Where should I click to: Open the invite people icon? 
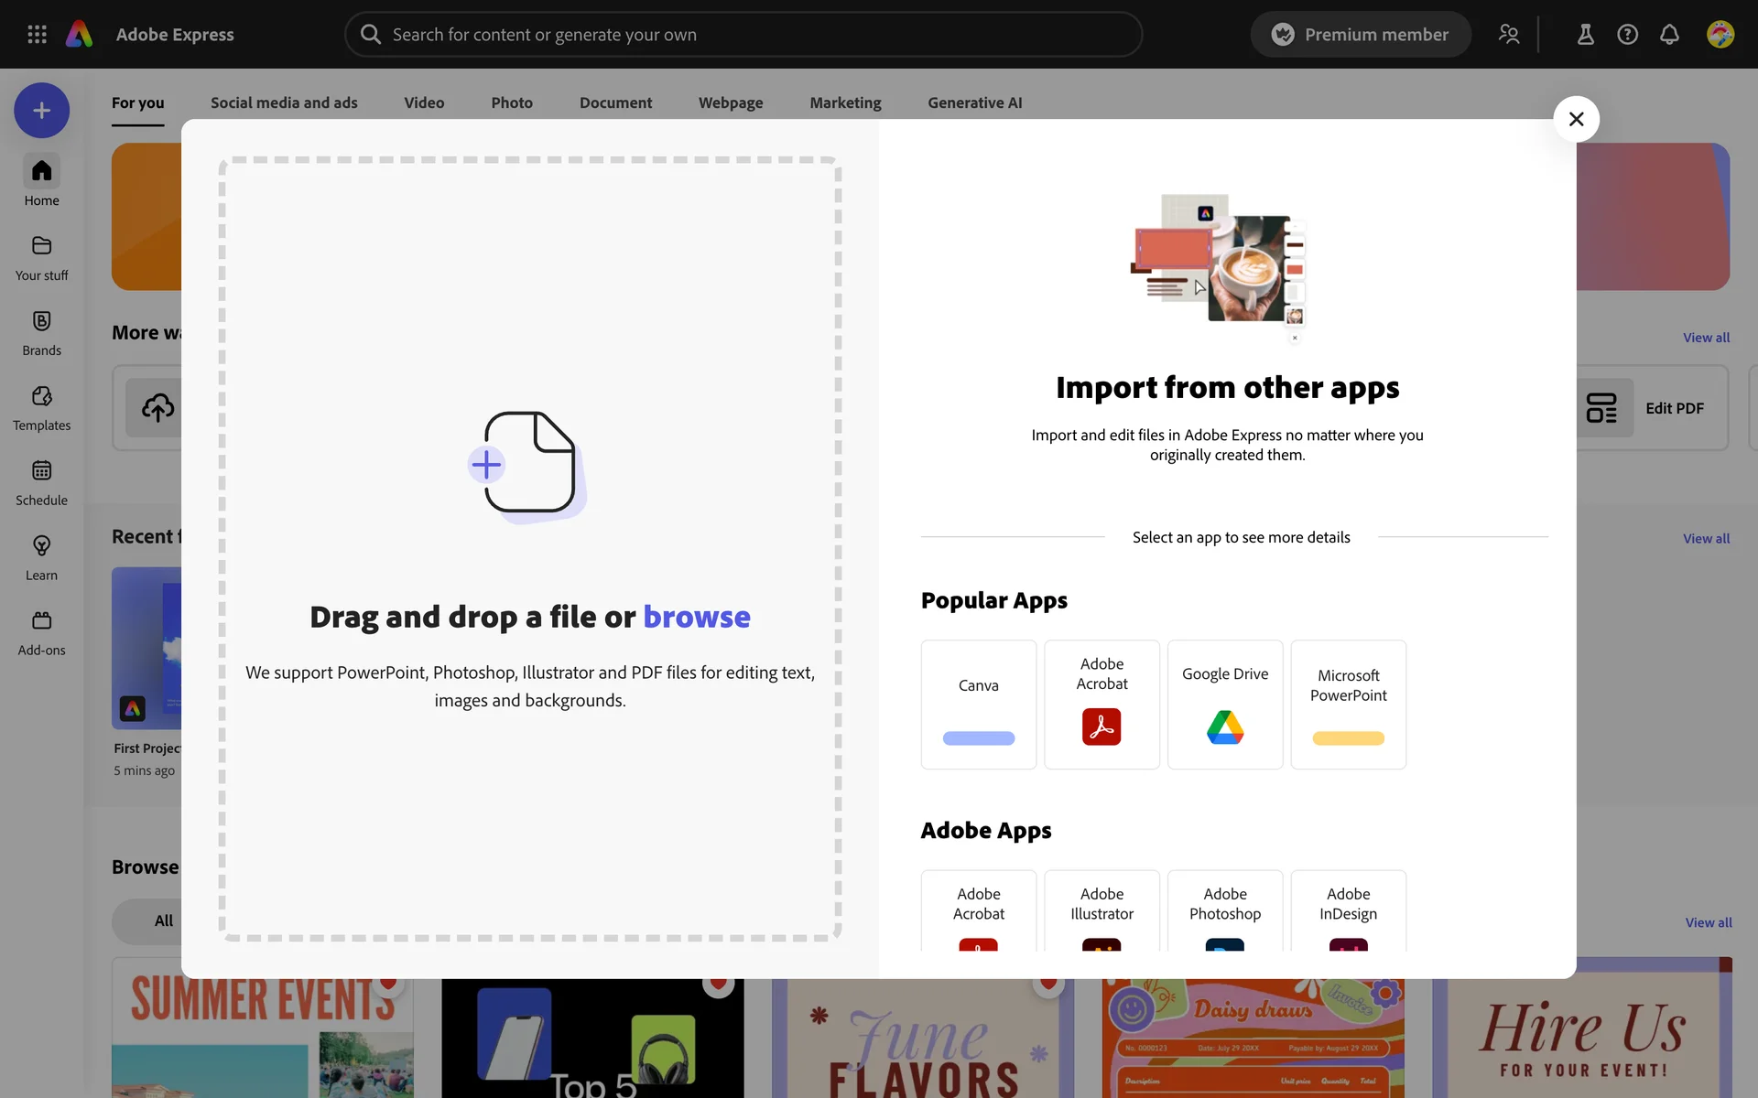pyautogui.click(x=1509, y=34)
